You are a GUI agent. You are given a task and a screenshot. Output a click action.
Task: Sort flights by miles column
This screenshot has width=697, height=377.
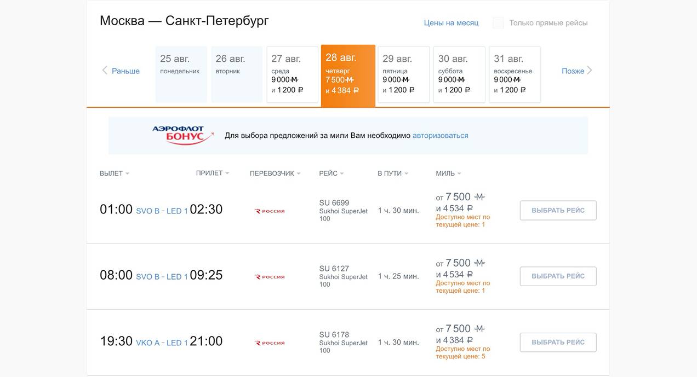coord(448,173)
